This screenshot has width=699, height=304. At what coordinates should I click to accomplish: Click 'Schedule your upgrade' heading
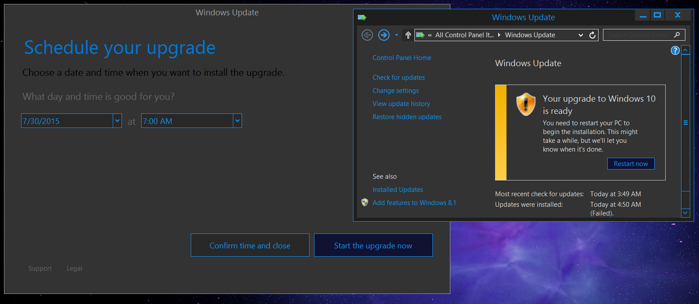pyautogui.click(x=120, y=48)
